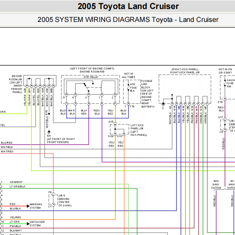Click the "J/B 4 (BEHIND CENTER OF DASH)" label
The image size is (235, 235).
(65, 201)
